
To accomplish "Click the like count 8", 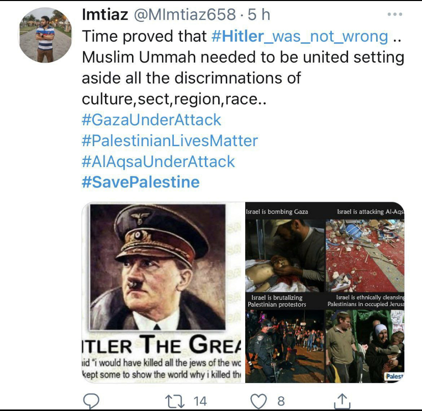I will [x=281, y=401].
